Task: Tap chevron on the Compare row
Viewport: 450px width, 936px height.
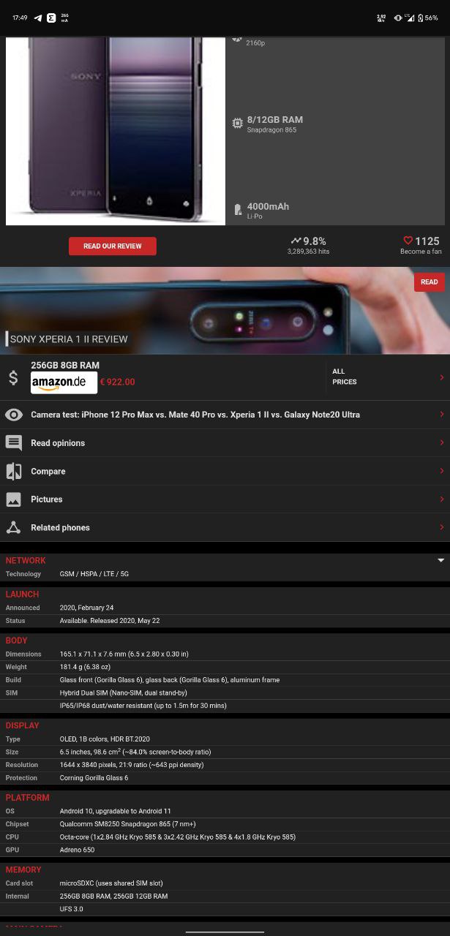Action: [441, 472]
